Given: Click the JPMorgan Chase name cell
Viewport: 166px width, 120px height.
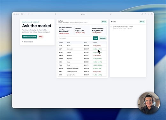Looking at the screenshot, I should pyautogui.click(x=72, y=72).
